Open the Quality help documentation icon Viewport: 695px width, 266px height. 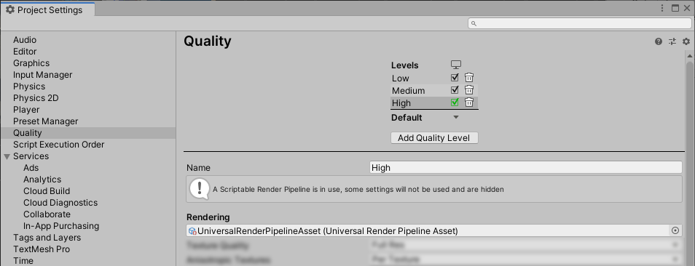pos(659,41)
